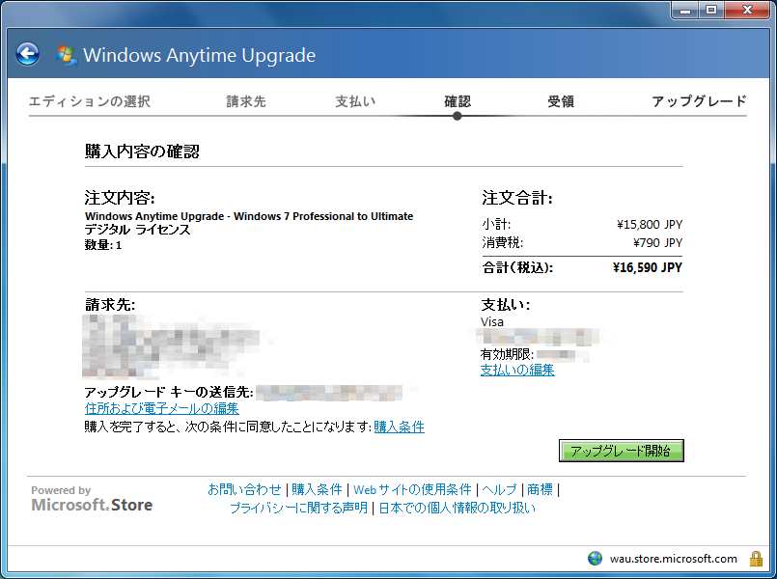Image resolution: width=777 pixels, height=579 pixels.
Task: Open the お問い合わせ footer link
Action: coord(244,489)
